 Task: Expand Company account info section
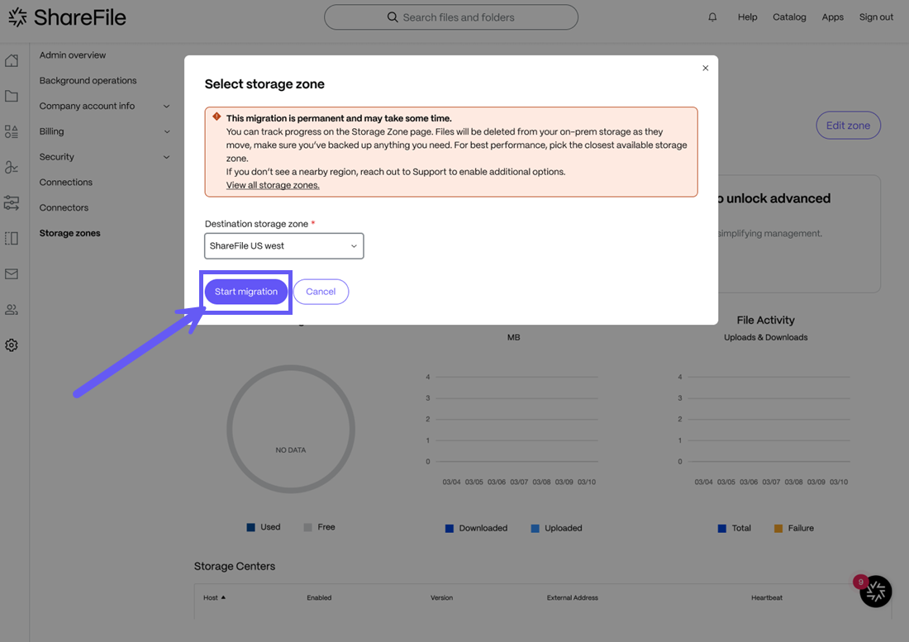(x=104, y=106)
